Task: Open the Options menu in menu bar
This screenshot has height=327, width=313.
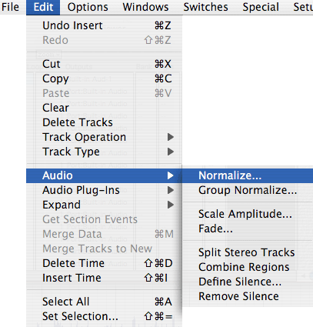Action: click(x=88, y=7)
